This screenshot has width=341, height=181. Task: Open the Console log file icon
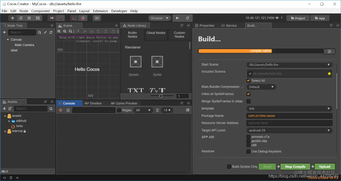(x=68, y=110)
